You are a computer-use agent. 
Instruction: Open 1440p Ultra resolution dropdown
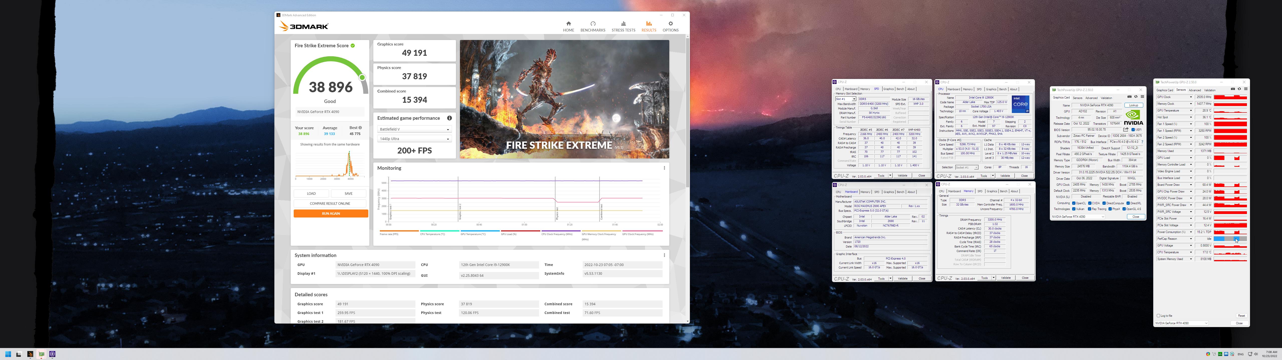click(414, 139)
